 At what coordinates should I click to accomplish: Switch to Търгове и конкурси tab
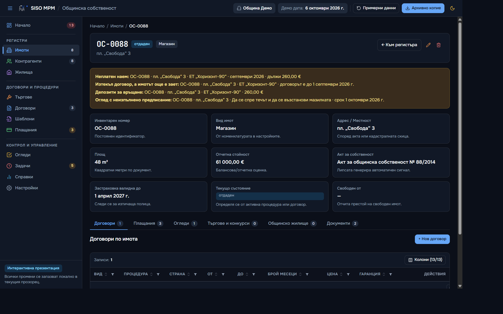[232, 223]
